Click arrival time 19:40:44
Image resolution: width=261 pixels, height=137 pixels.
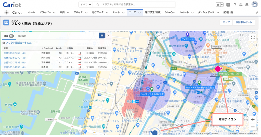102,62
